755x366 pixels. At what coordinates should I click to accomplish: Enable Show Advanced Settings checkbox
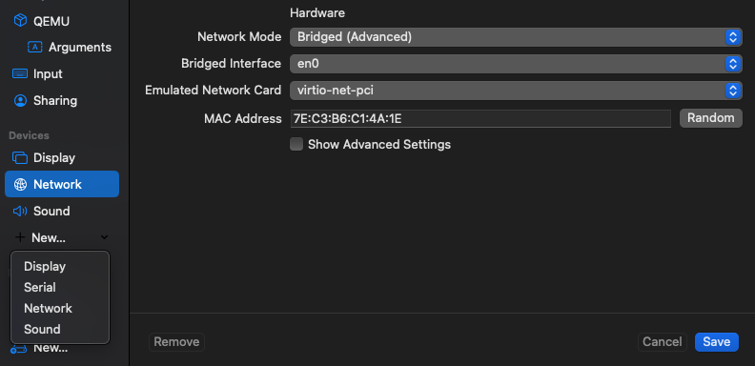coord(296,144)
